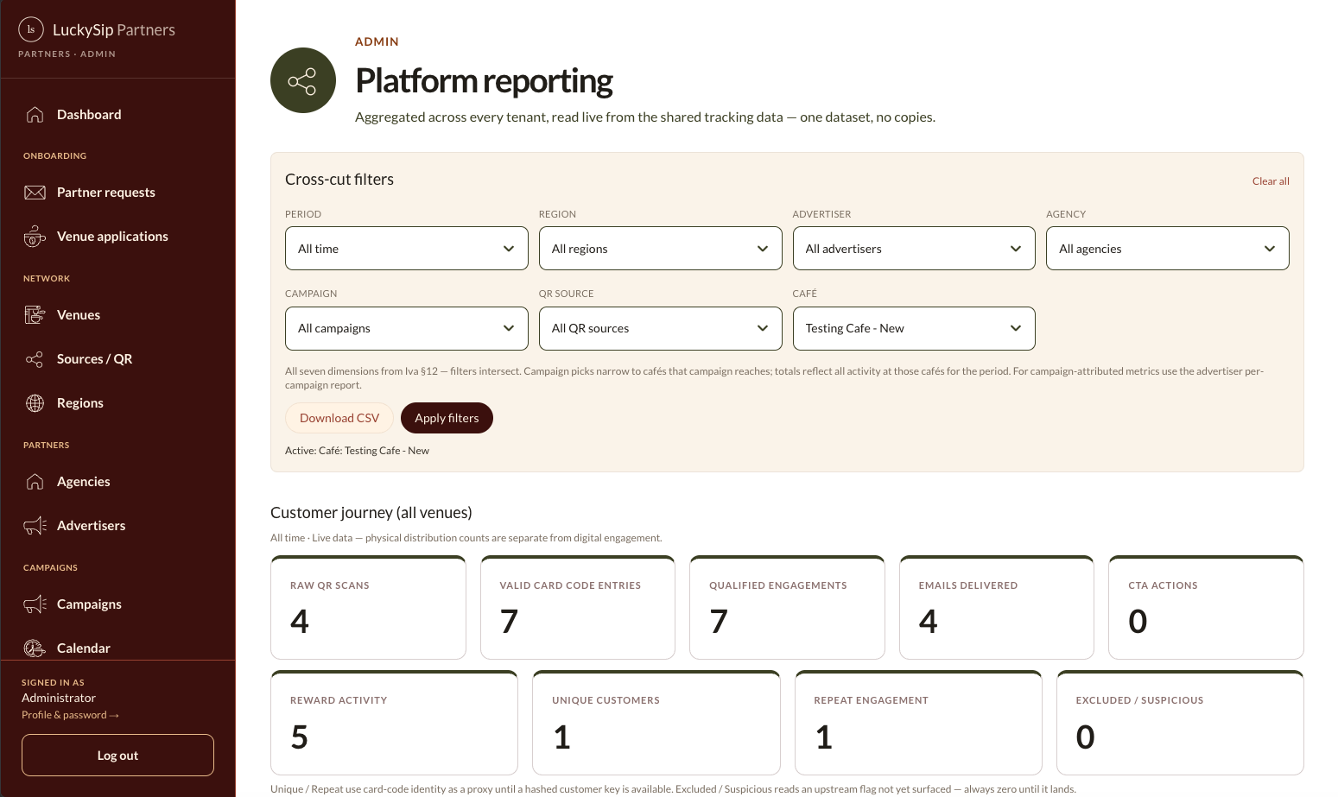Click the Venue applications icon

(35, 237)
